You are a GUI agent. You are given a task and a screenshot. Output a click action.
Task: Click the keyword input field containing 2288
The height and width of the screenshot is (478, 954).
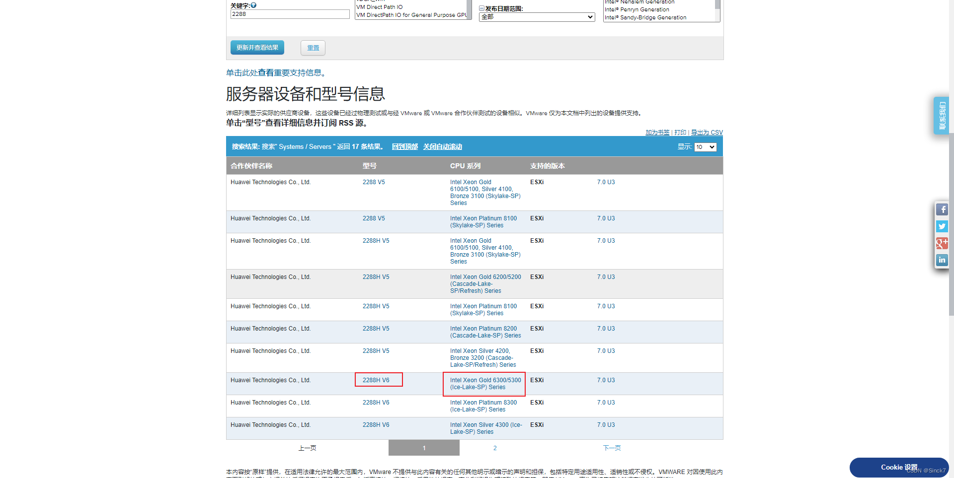click(x=290, y=14)
